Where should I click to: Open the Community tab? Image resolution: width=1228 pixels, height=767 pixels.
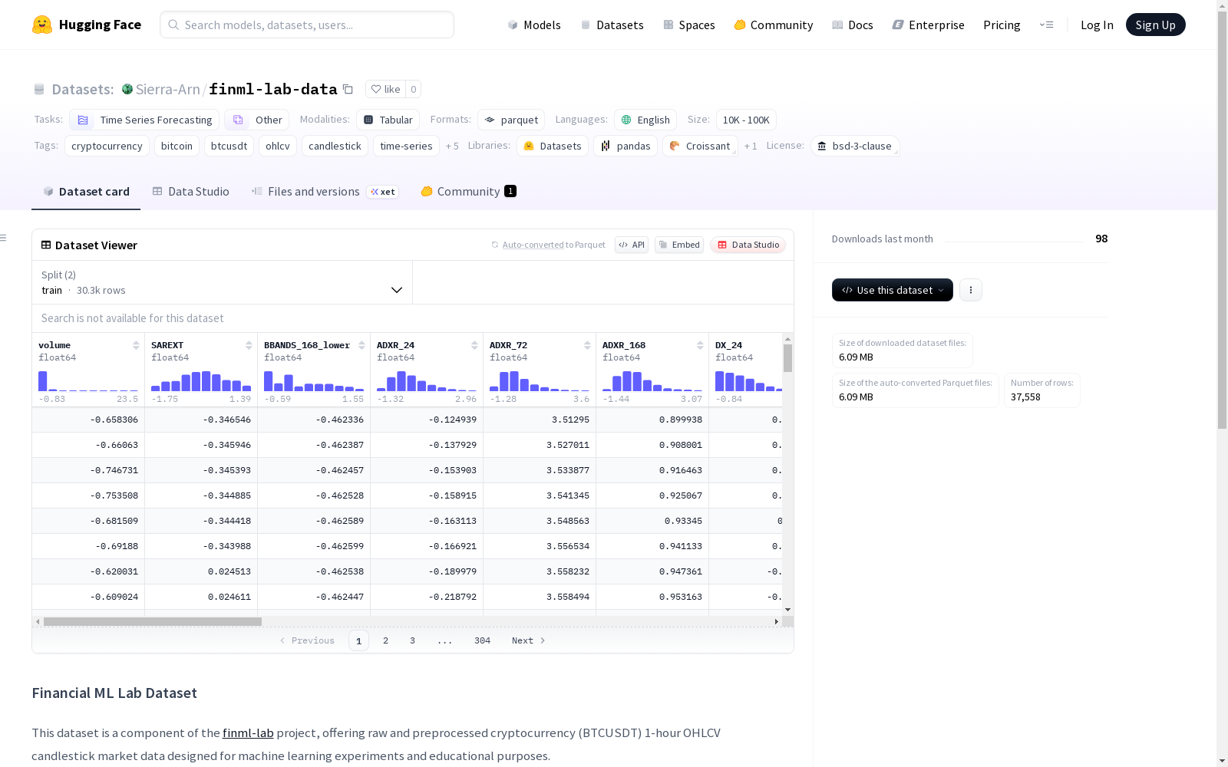point(468,192)
